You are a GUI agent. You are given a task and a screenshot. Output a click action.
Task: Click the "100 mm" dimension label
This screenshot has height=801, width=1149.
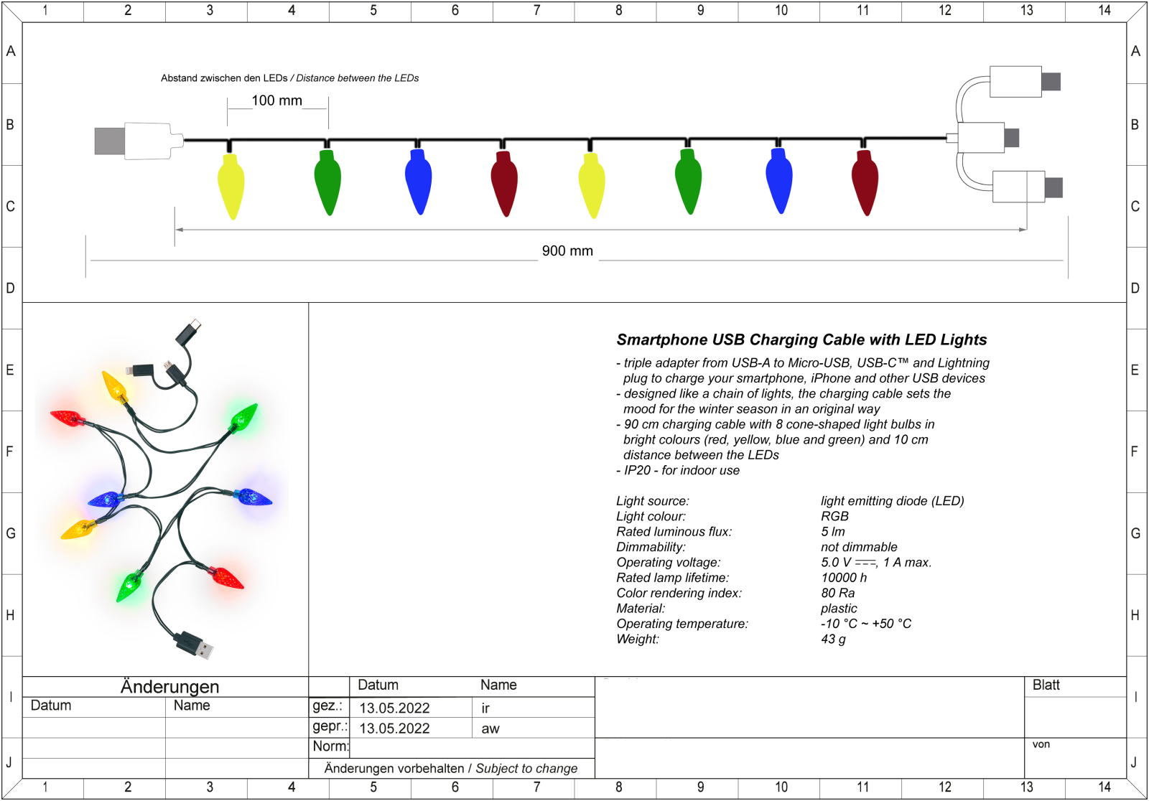click(277, 101)
